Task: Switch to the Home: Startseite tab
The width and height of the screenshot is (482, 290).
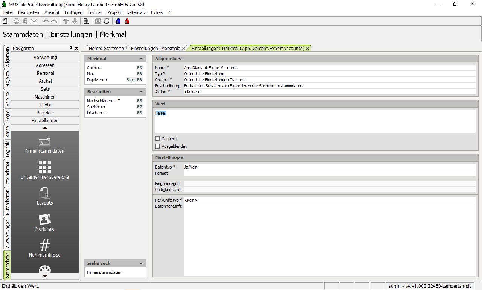Action: coord(106,48)
